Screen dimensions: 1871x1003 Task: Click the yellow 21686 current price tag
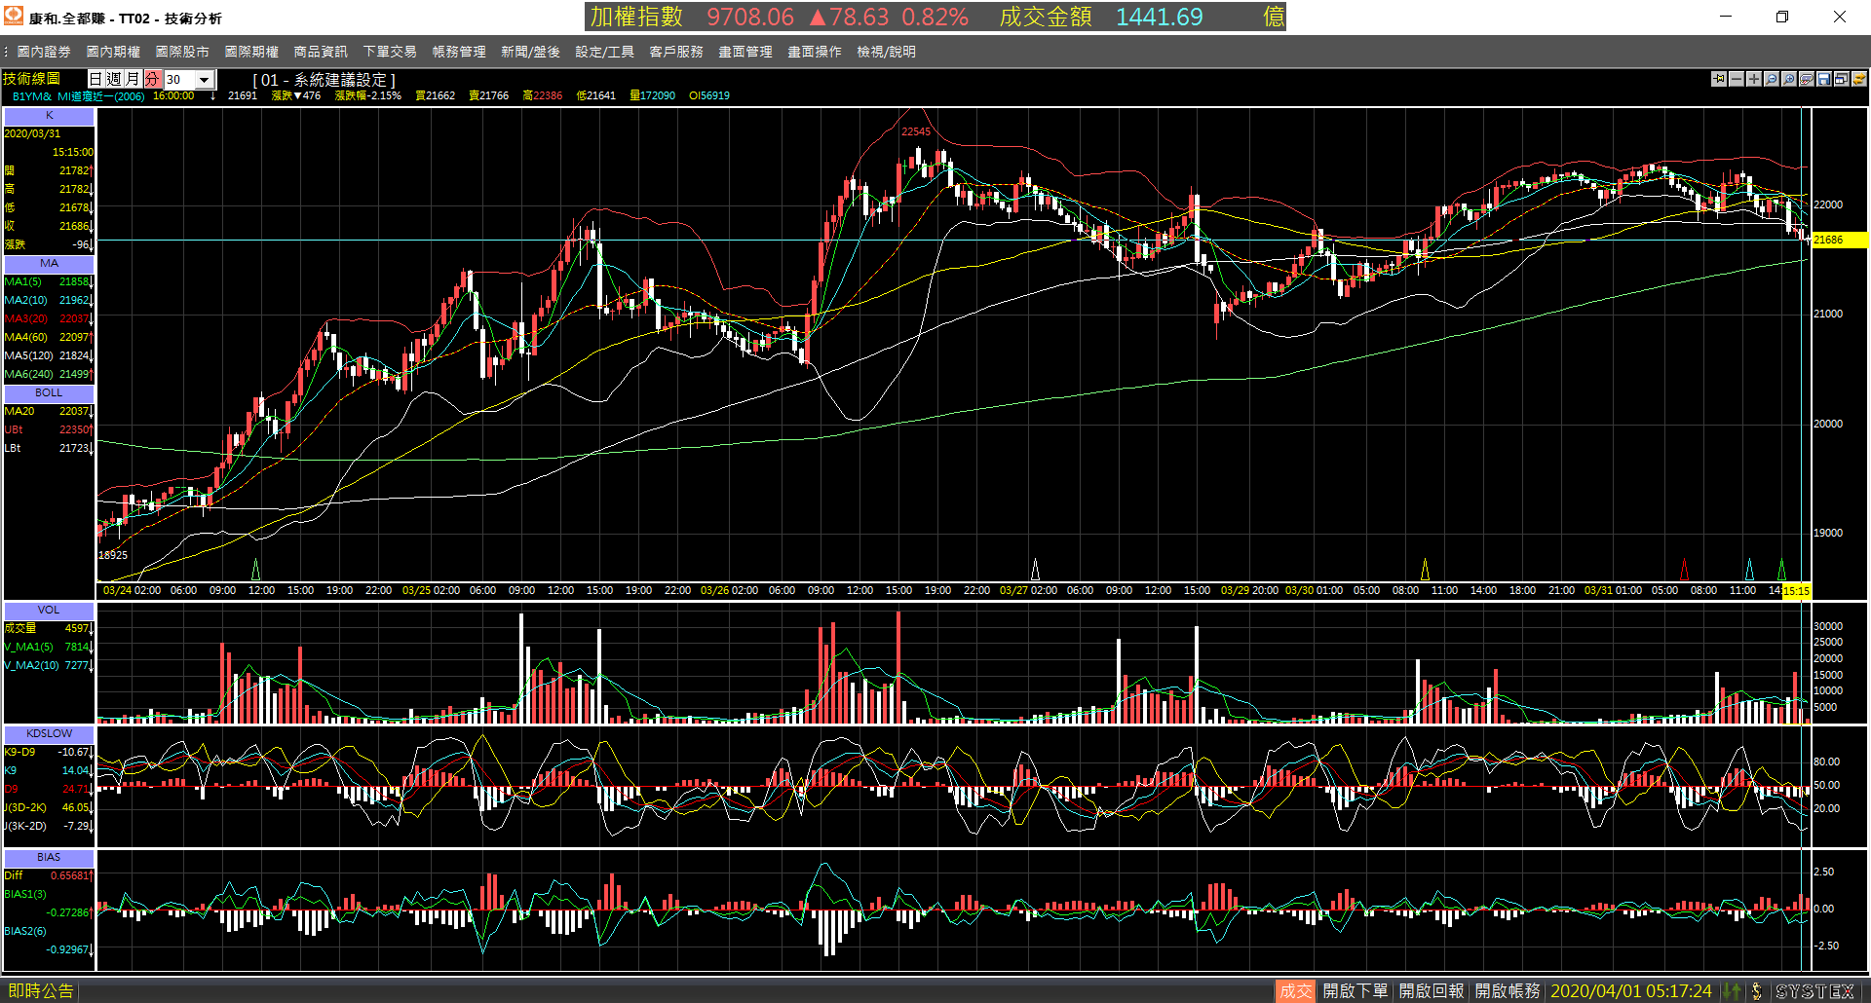pos(1839,240)
